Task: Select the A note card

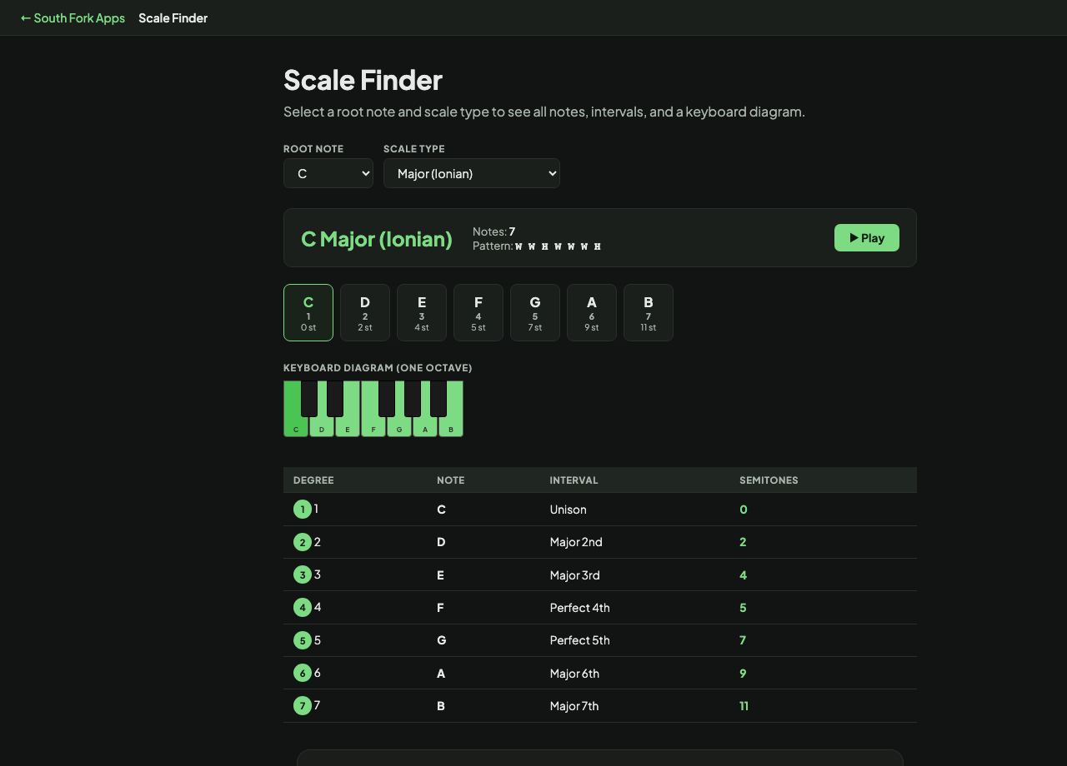Action: click(x=592, y=312)
